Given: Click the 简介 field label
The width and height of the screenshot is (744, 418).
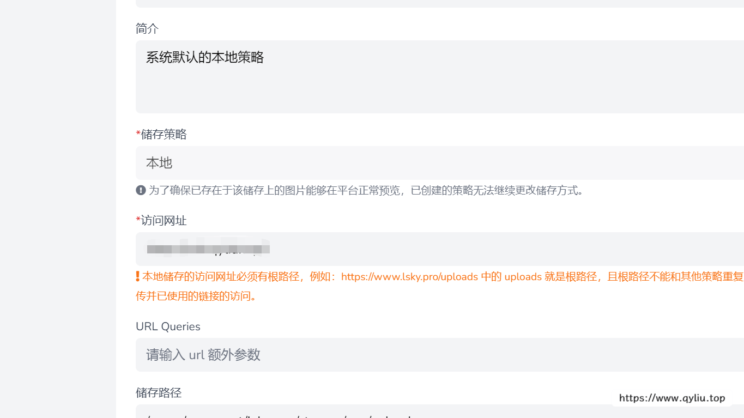Looking at the screenshot, I should click(x=147, y=28).
